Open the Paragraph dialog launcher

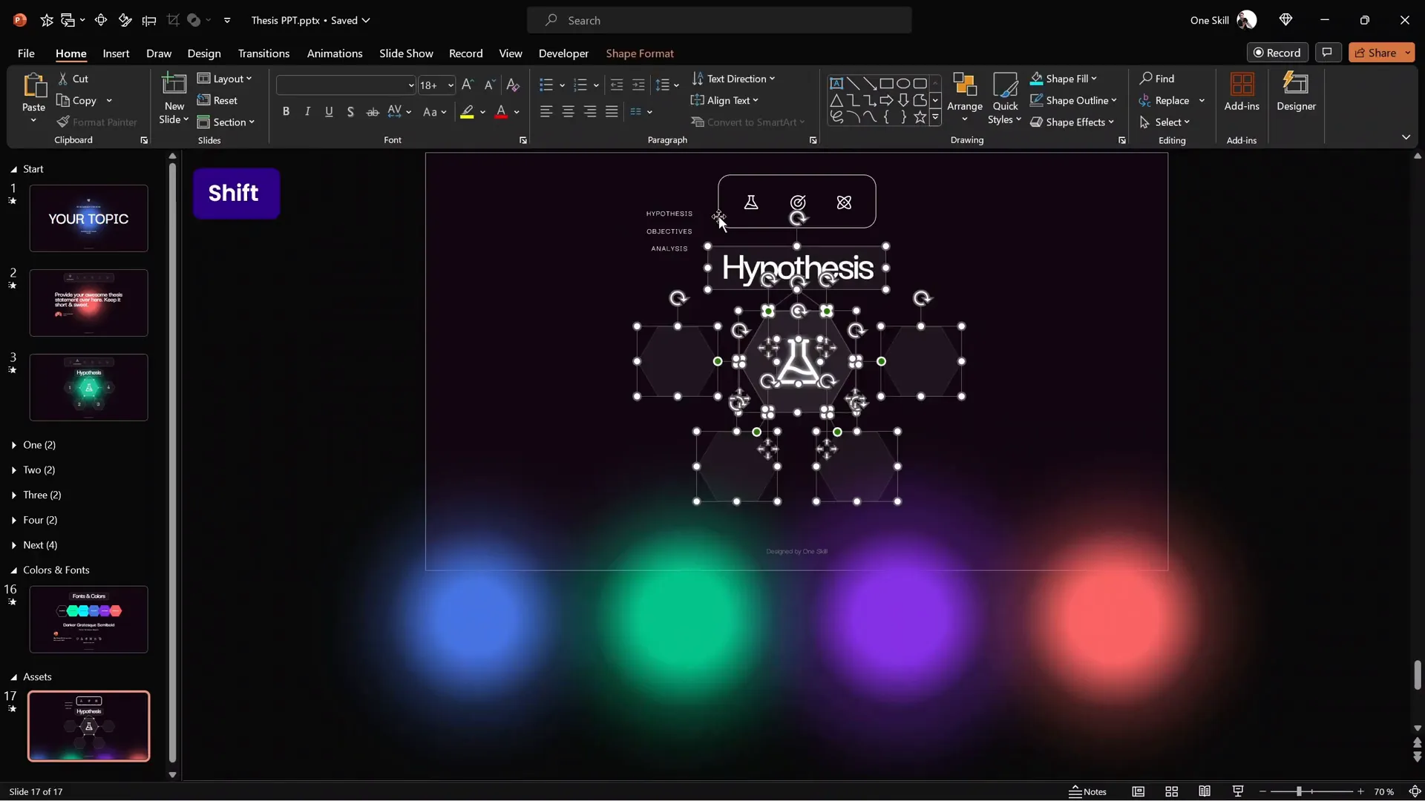point(813,140)
